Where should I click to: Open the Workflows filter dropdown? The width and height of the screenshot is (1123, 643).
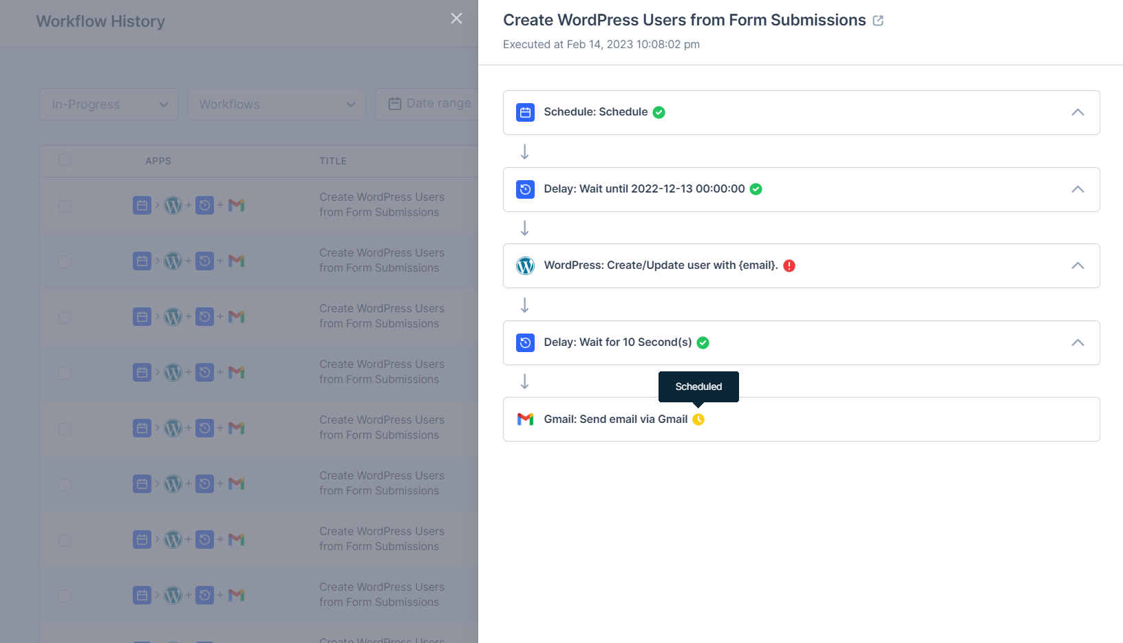pos(277,105)
